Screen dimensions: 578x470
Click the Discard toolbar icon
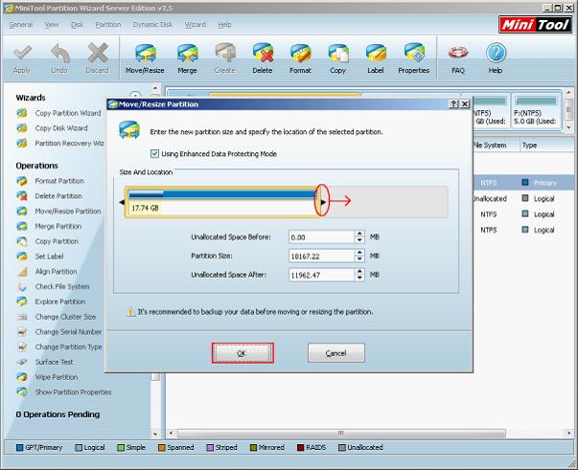pos(98,53)
